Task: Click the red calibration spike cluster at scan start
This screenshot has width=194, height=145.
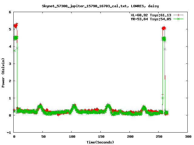Action: pos(16,25)
